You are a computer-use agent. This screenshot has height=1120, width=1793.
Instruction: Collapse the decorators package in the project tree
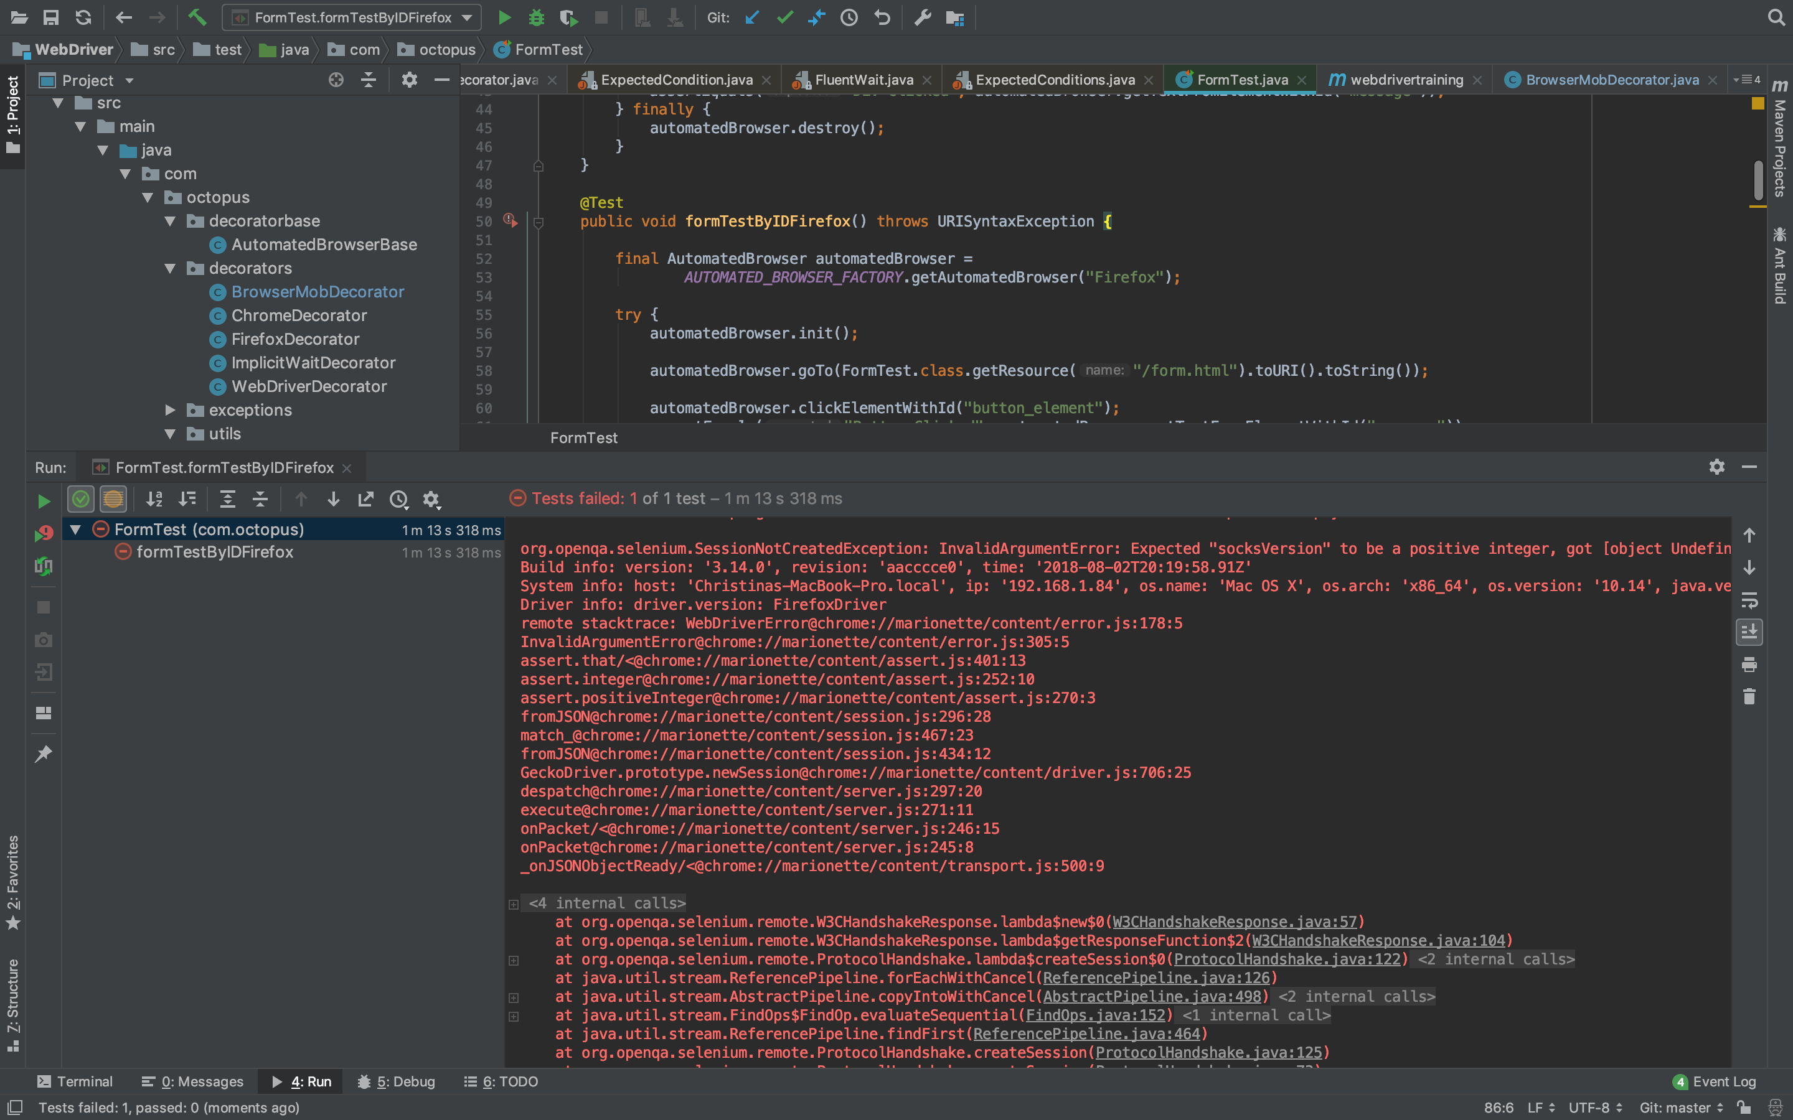(171, 268)
